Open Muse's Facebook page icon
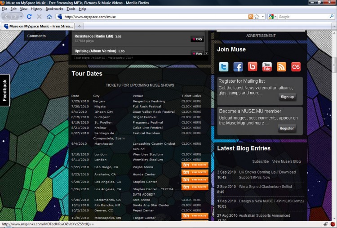The image size is (337, 228). point(238,67)
